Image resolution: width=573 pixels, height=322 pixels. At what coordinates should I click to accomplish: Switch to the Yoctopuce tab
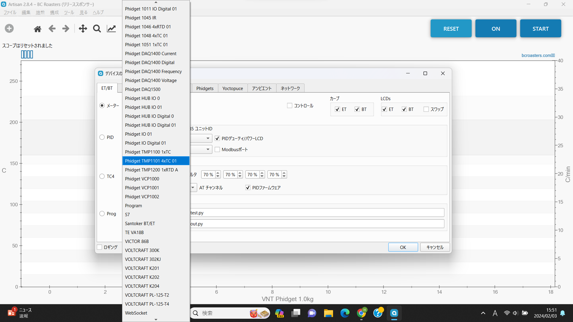click(233, 88)
